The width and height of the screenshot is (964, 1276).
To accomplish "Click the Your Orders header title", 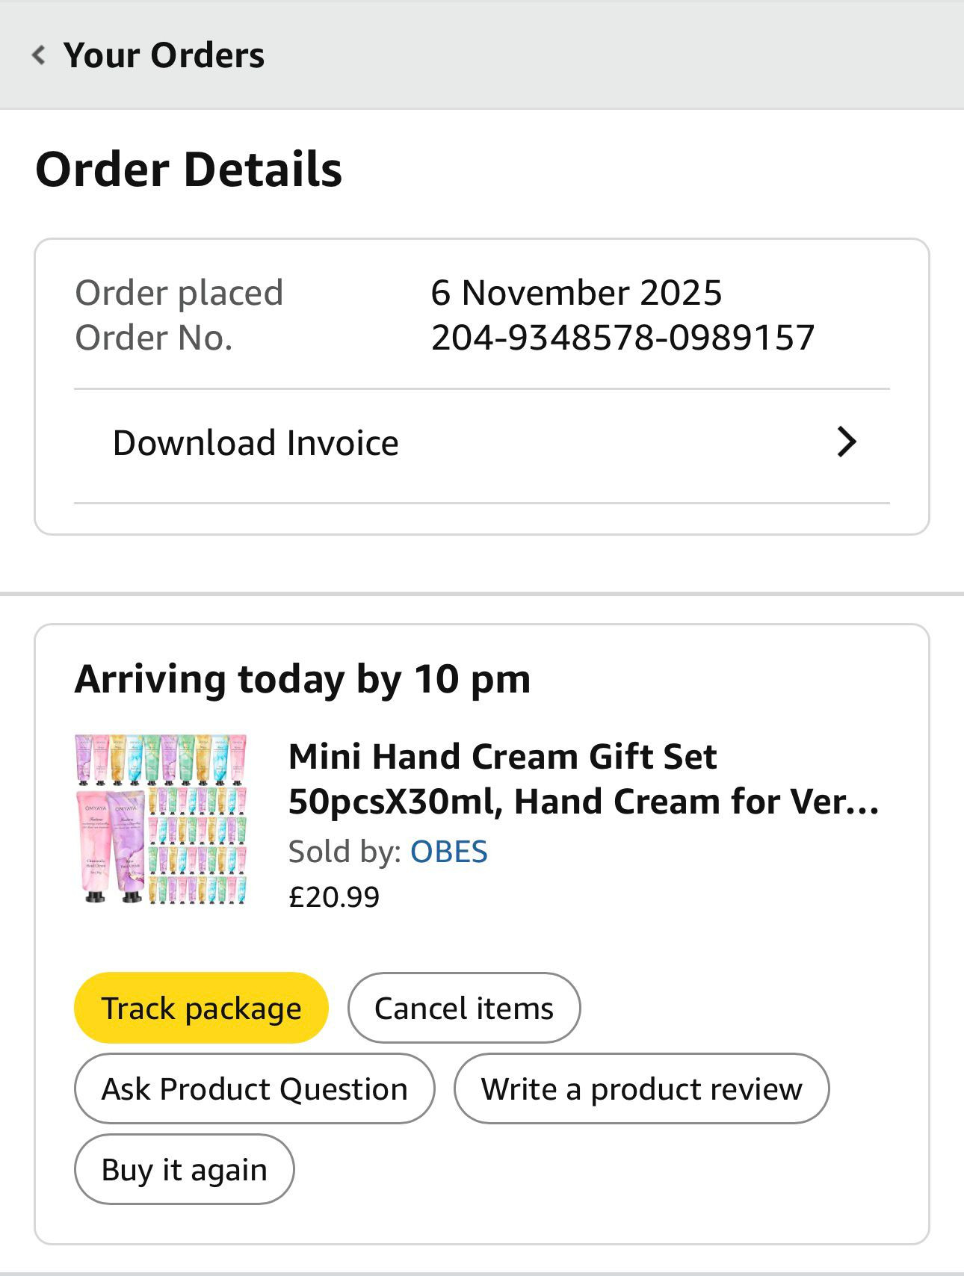I will click(x=164, y=55).
